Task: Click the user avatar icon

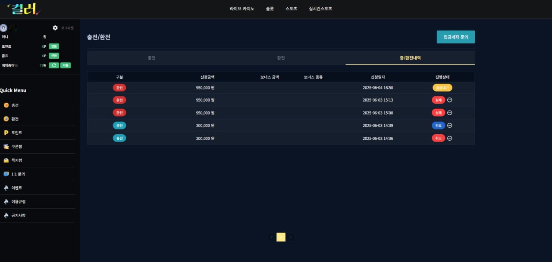Action: click(3, 28)
